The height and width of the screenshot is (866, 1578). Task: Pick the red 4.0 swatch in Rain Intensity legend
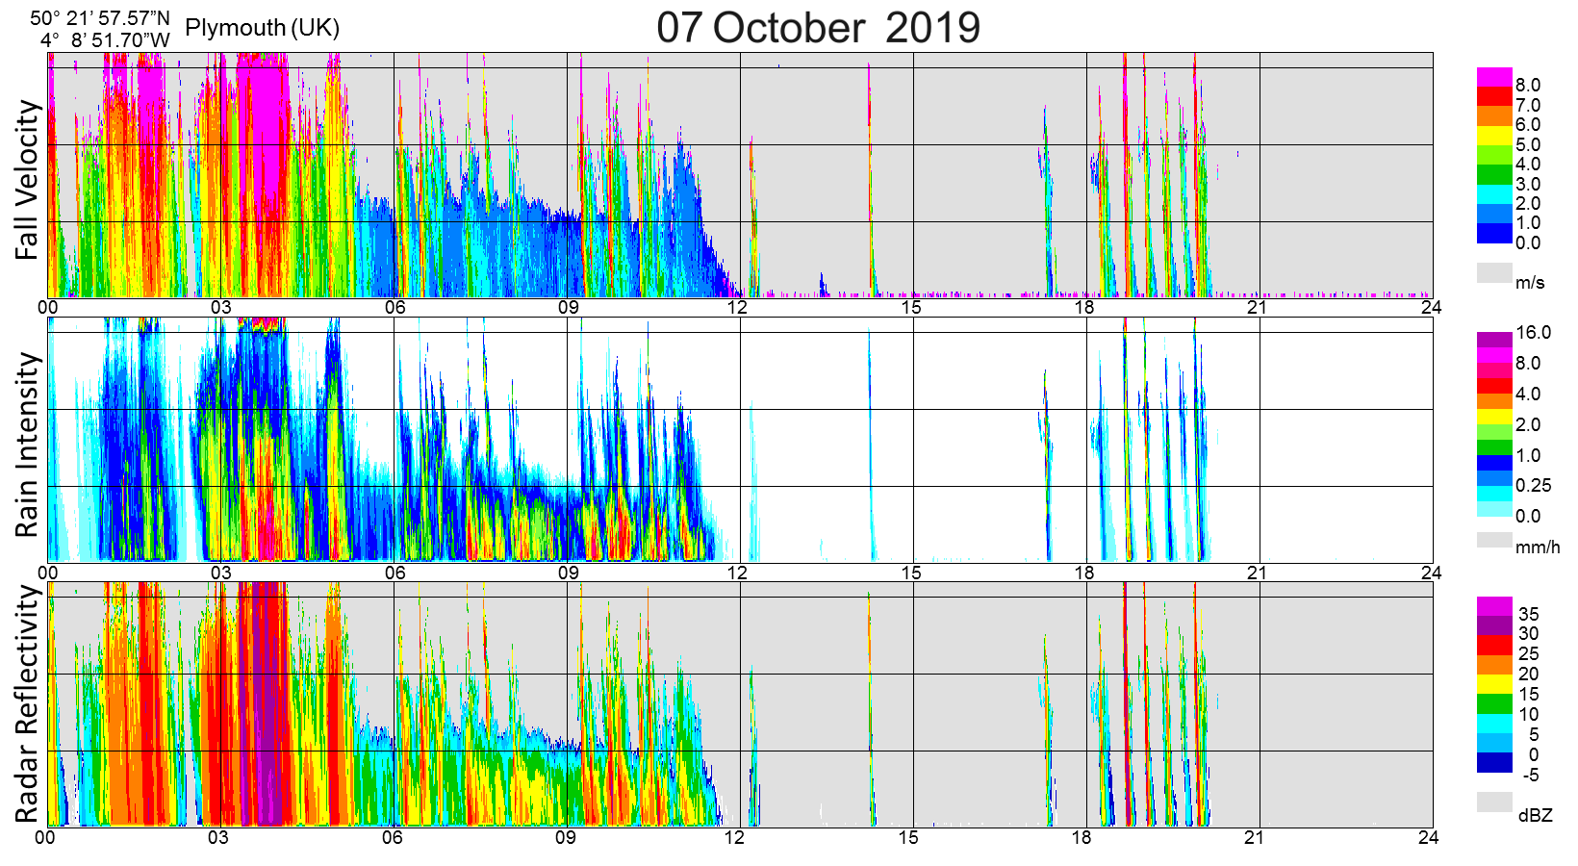(x=1494, y=386)
